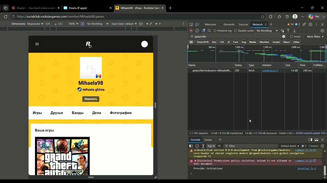The image size is (327, 183).
Task: Select the All request type filter
Action: click(x=191, y=42)
